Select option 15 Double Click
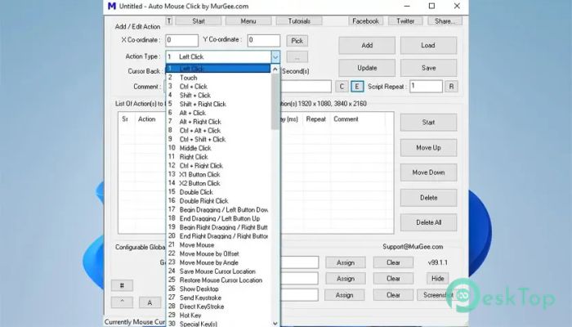Viewport: 572px width, 327px height. (x=218, y=192)
